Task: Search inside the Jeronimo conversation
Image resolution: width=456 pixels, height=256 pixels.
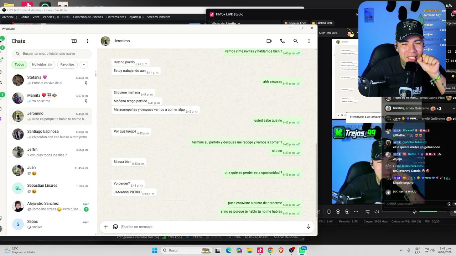Action: click(x=296, y=41)
